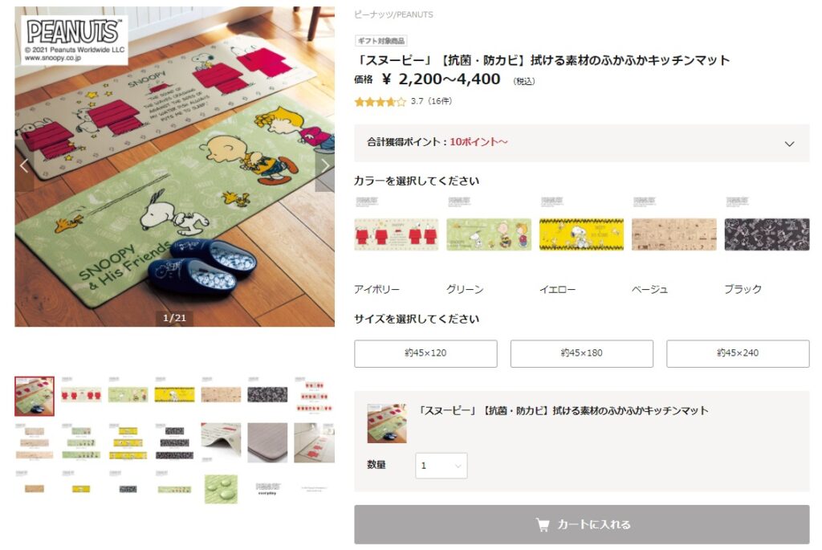This screenshot has height=550, width=822.
Task: Select the first highlighted gallery thumbnail
Action: [34, 396]
